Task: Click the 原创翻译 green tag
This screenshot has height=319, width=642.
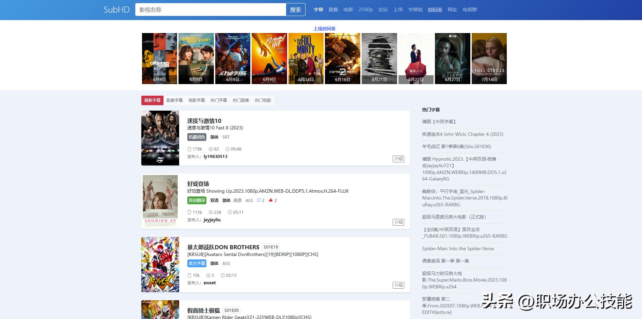Action: (197, 201)
